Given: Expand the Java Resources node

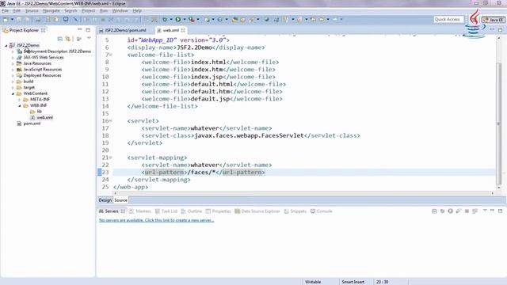Looking at the screenshot, I should (x=13, y=63).
